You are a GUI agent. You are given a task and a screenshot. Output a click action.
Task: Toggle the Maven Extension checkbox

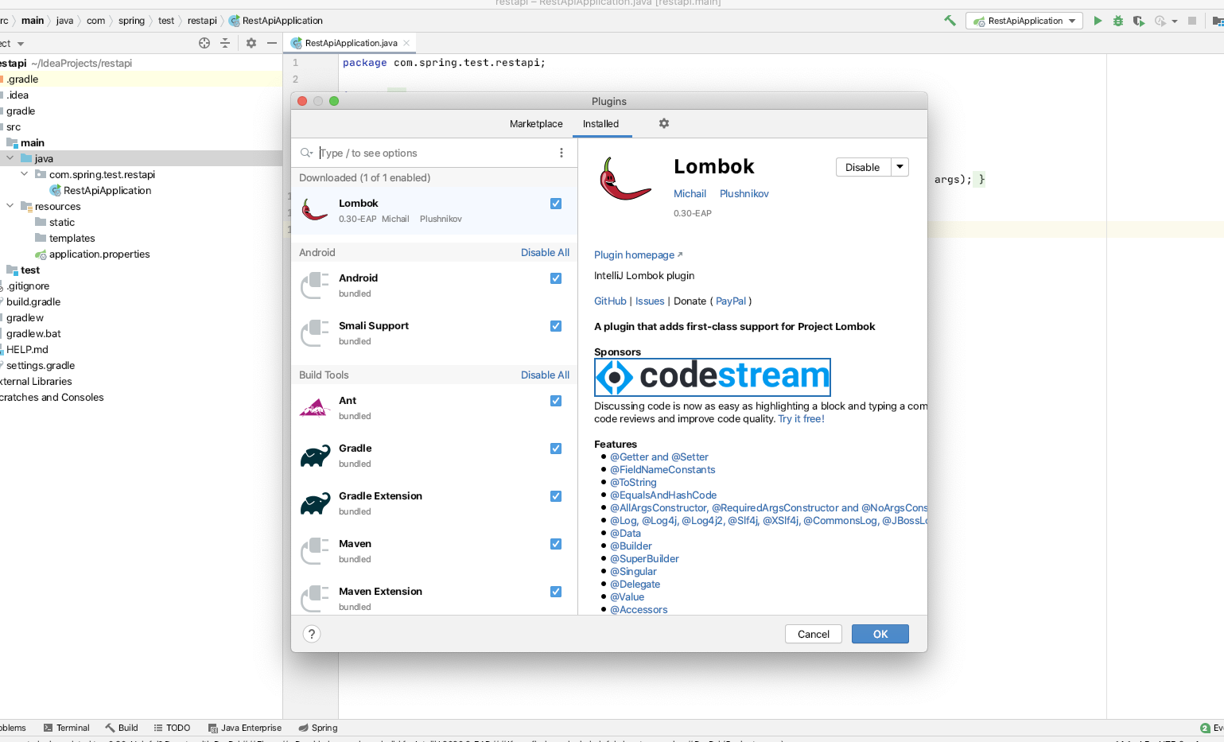tap(556, 592)
